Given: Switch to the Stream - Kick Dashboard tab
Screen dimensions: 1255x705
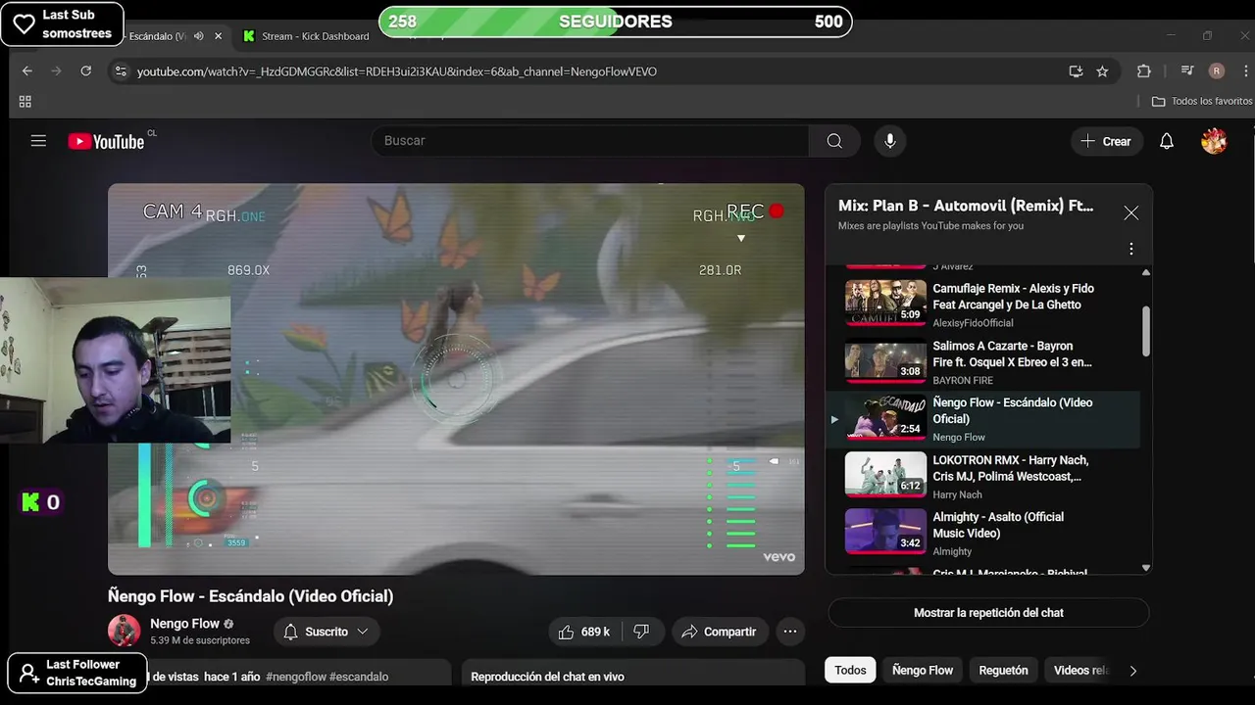Looking at the screenshot, I should coord(306,36).
